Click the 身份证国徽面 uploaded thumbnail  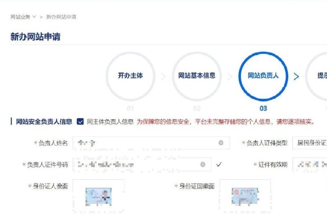click(x=245, y=197)
